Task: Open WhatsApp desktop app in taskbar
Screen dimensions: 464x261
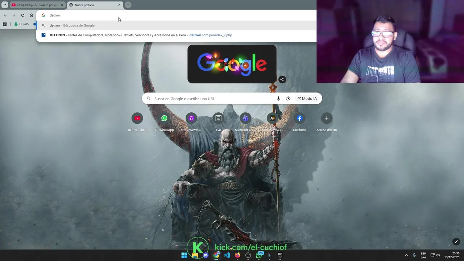Action: pyautogui.click(x=259, y=255)
